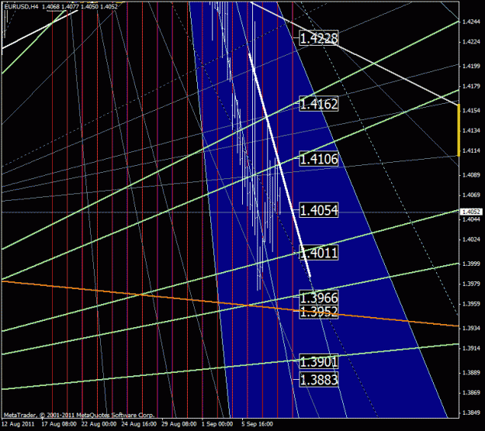485x431 pixels.
Task: Click the 1.3952 price label
Action: pos(319,312)
